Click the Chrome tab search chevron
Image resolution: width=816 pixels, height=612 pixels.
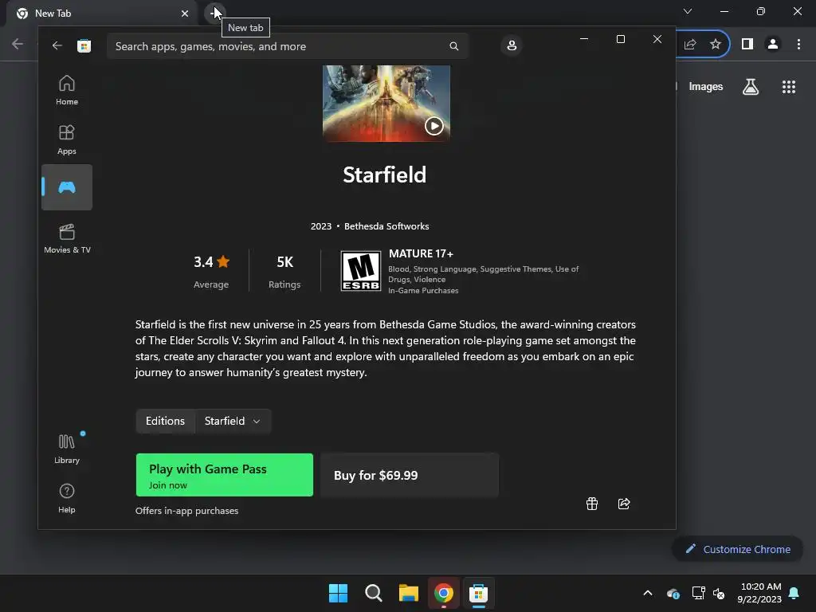pos(688,11)
